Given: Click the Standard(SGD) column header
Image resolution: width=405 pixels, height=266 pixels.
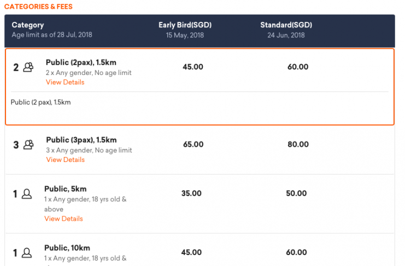Looking at the screenshot, I should coord(286,25).
